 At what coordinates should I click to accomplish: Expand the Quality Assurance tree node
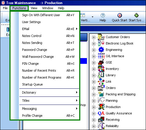[94, 114]
